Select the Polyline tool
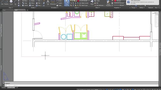 click(x=6, y=2)
